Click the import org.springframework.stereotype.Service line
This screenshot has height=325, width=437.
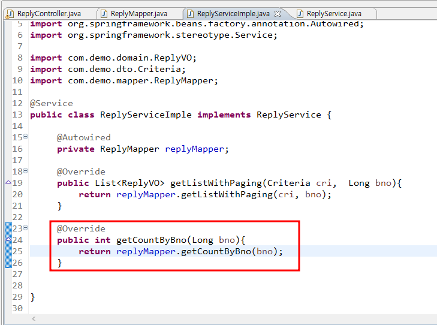154,35
